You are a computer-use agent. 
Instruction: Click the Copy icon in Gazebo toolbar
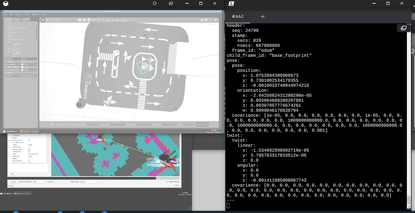pos(109,20)
